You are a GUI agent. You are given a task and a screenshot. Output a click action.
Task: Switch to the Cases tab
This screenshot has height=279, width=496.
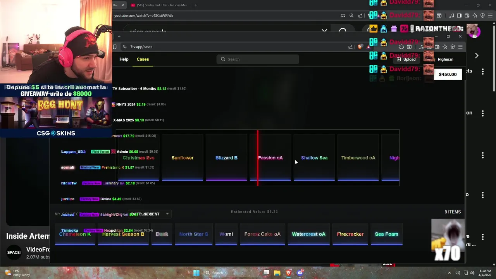pos(143,59)
